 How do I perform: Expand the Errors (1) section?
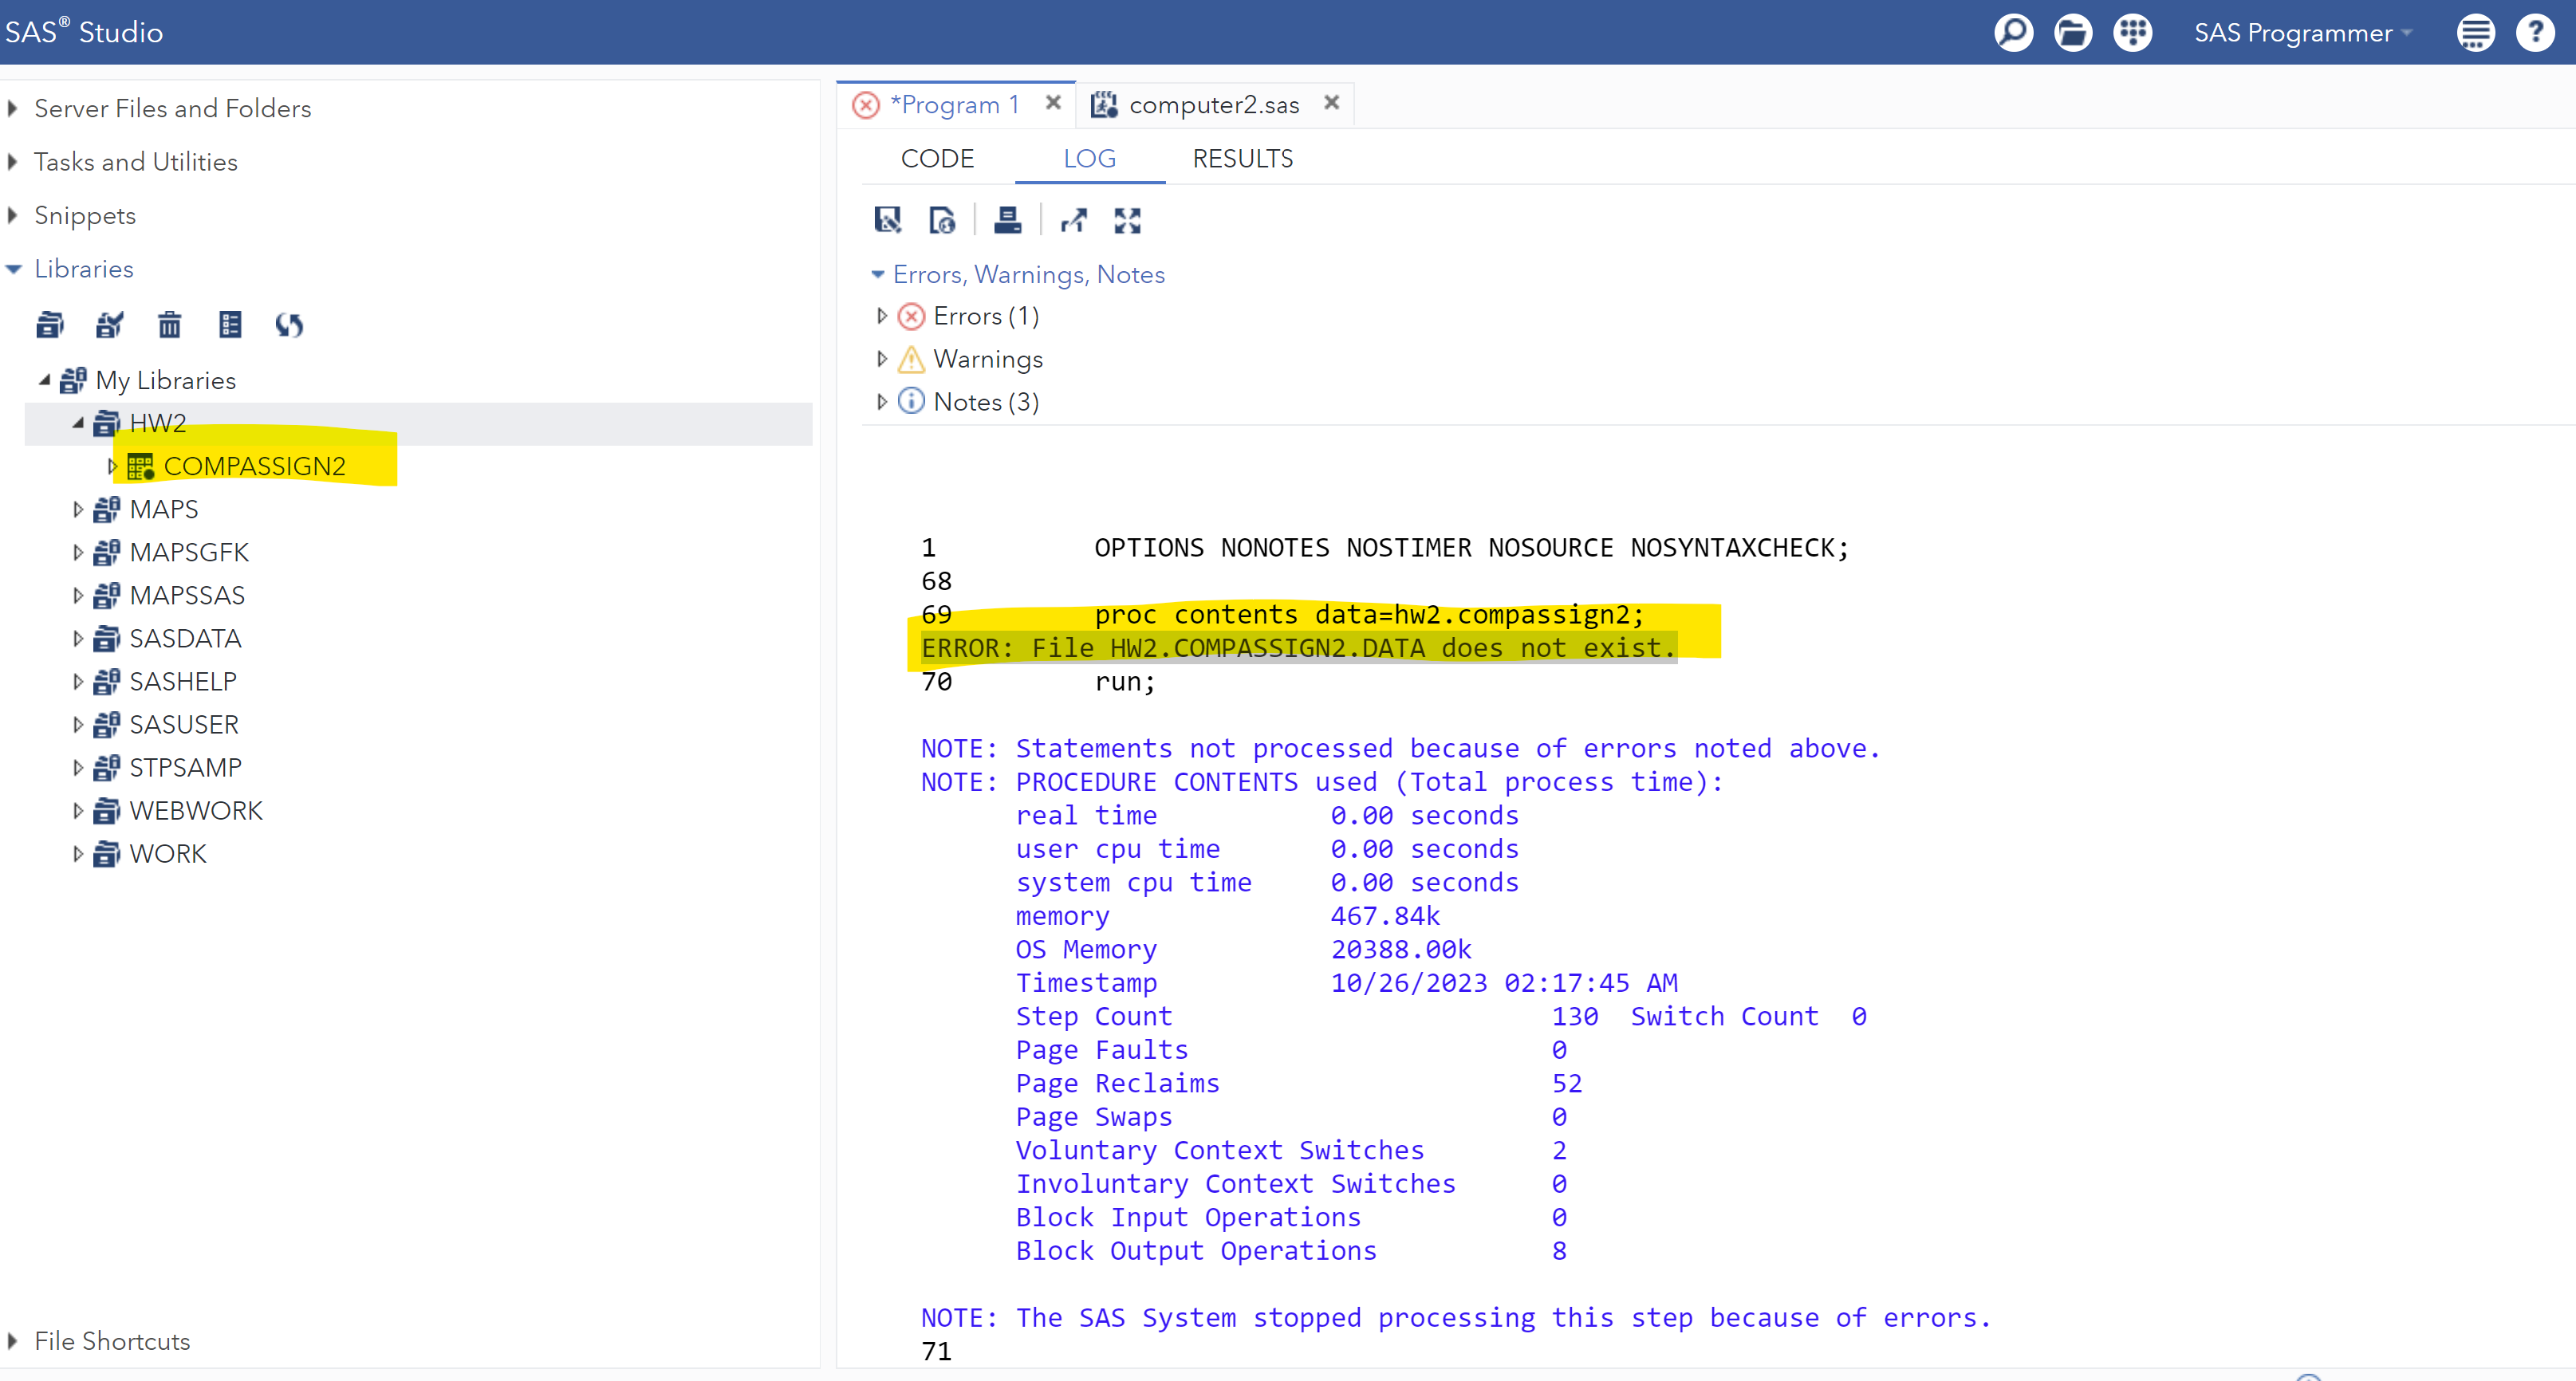881,316
